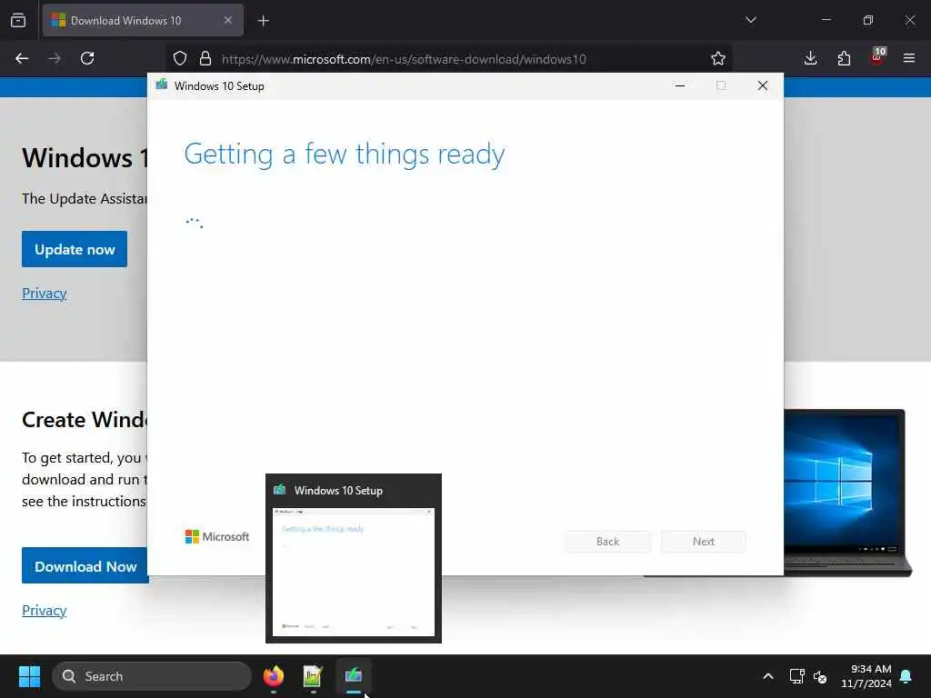Screen dimensions: 931x698
Task: Open the tracking protection shield icon
Action: click(180, 58)
